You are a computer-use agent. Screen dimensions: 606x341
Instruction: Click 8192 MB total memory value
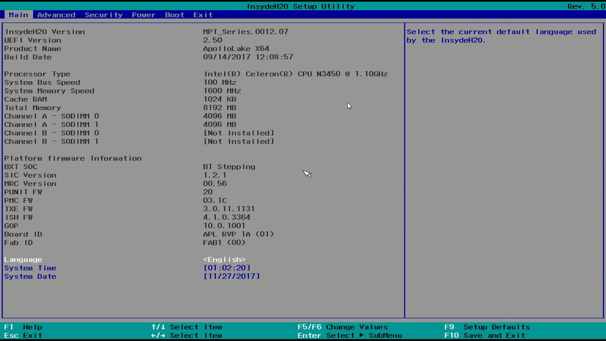click(220, 108)
